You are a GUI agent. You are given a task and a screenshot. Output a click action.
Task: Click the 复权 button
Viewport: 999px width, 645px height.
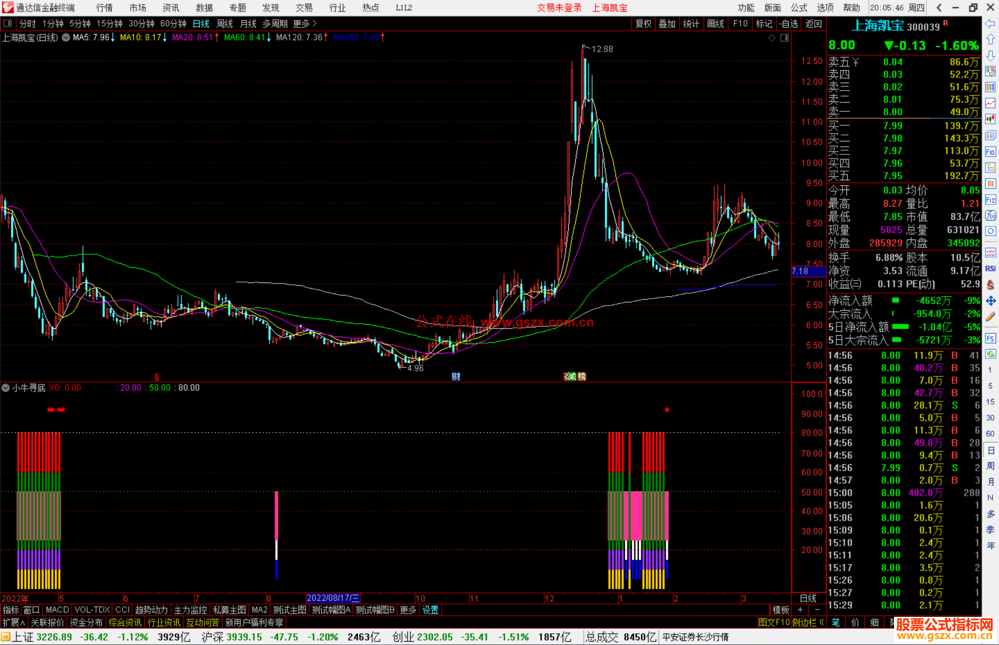[x=643, y=24]
